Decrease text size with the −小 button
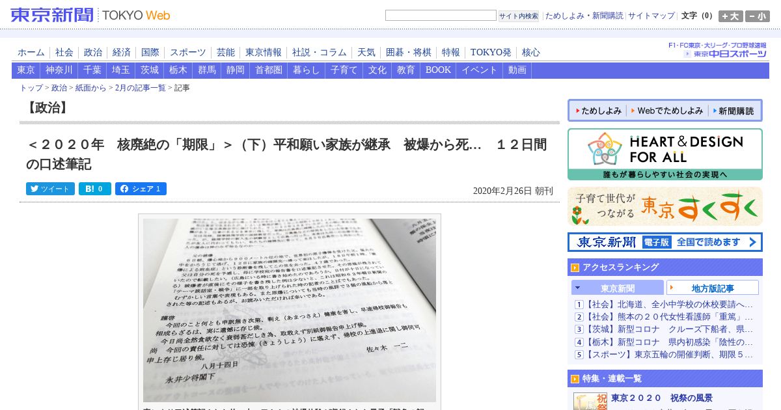 pyautogui.click(x=758, y=16)
